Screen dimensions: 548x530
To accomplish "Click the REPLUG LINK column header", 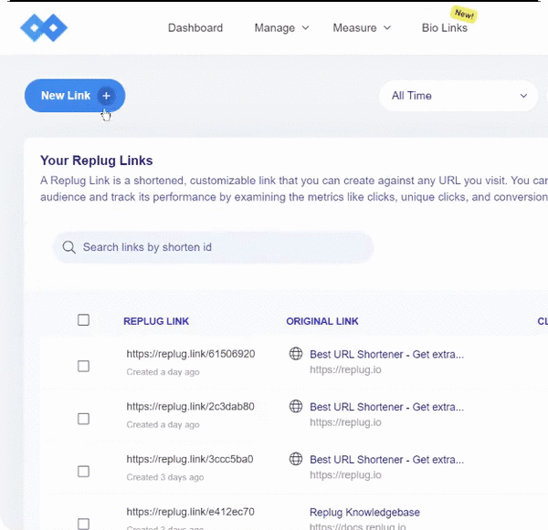I will [x=156, y=321].
